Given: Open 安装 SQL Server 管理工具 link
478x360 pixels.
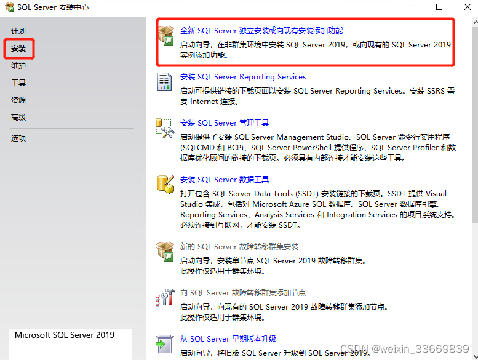Looking at the screenshot, I should [225, 123].
